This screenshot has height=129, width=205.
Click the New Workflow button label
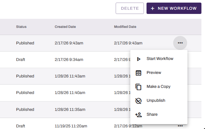(177, 8)
